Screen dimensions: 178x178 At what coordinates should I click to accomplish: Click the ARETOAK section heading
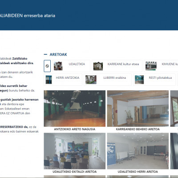(x=58, y=54)
